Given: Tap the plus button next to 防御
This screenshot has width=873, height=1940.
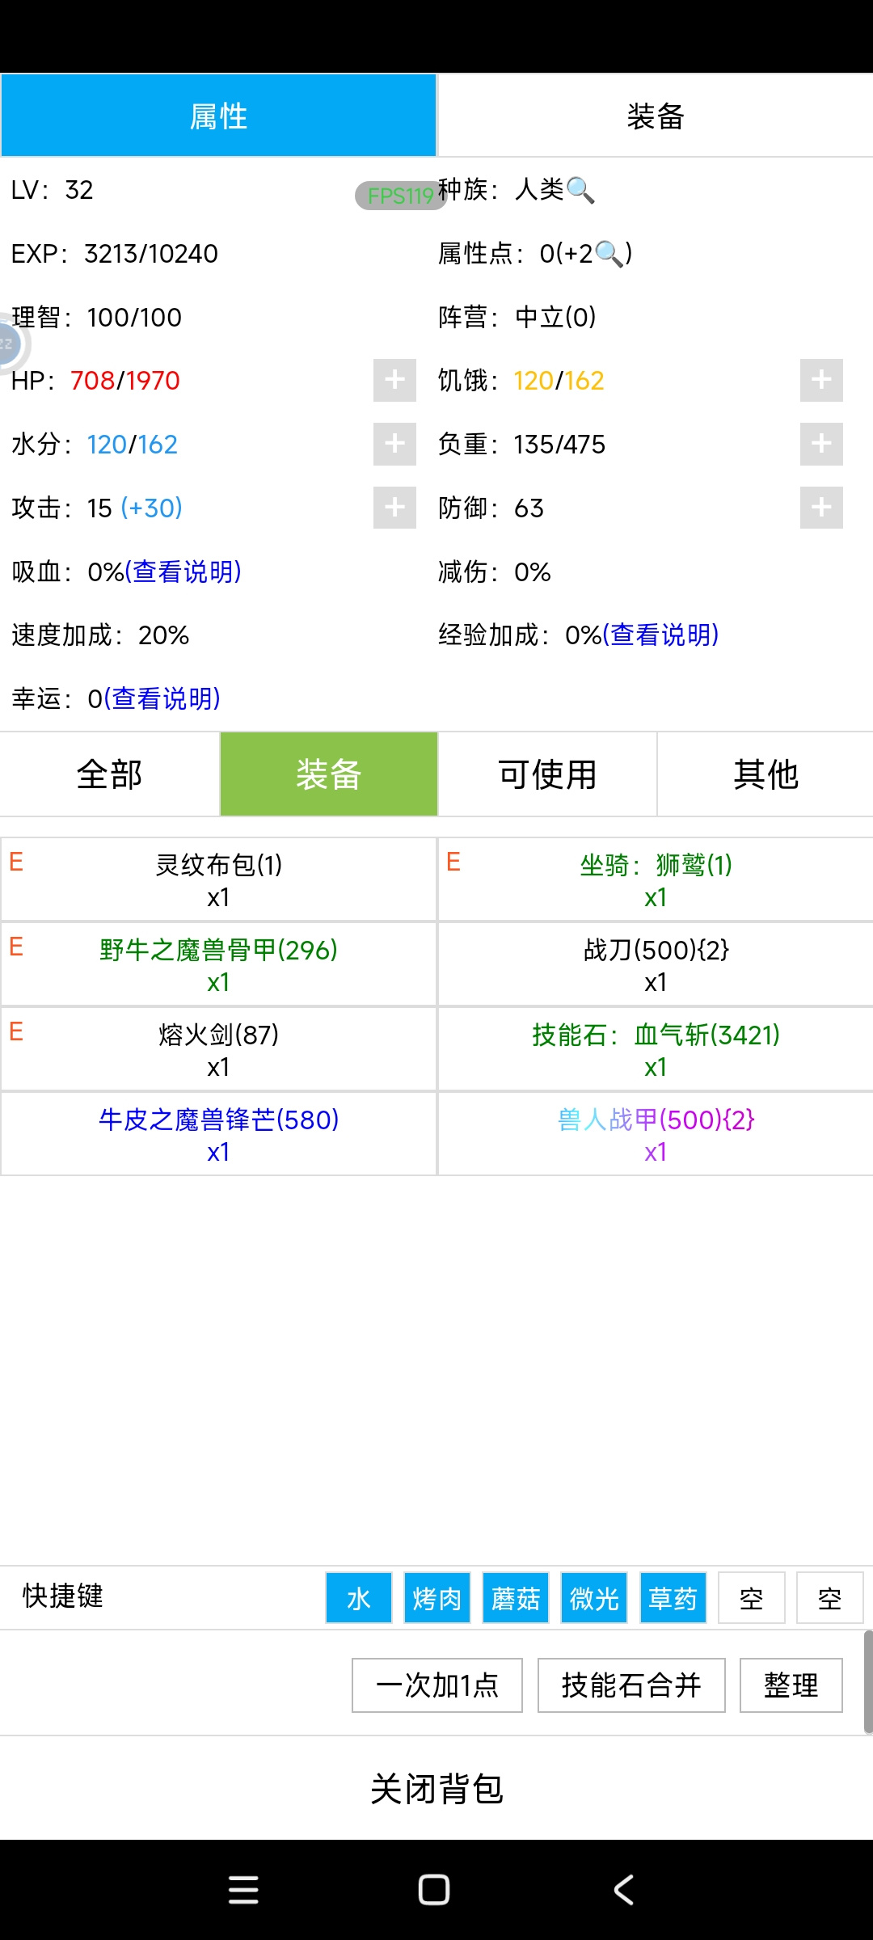Looking at the screenshot, I should click(821, 508).
